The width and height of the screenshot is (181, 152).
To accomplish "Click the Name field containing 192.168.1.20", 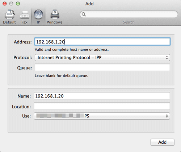I will coord(102,96).
